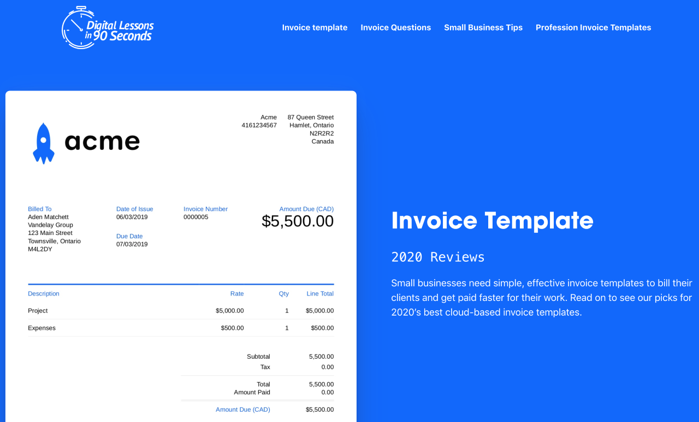Screen dimensions: 699x422
Task: Click Canada in the sender address
Action: click(x=323, y=141)
